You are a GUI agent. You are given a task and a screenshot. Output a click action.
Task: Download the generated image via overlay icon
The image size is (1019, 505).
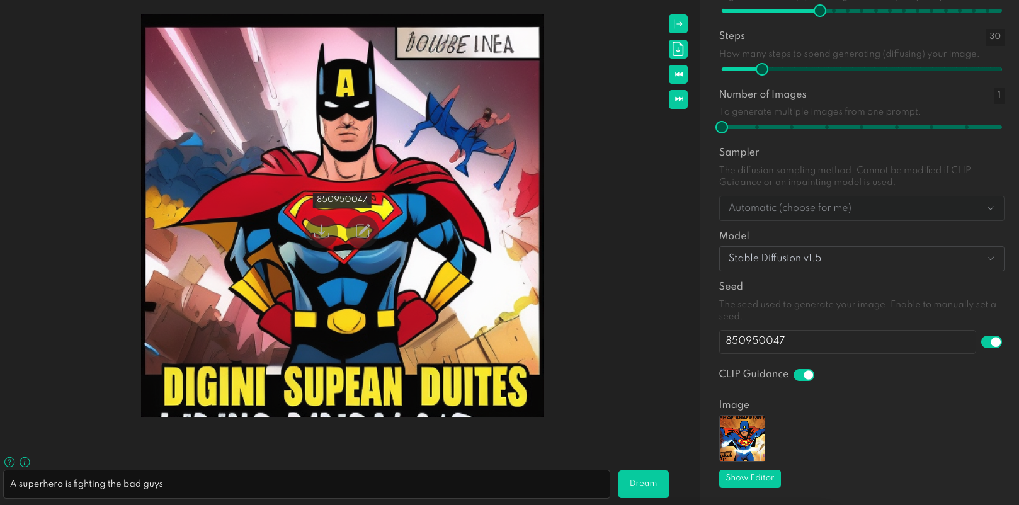(321, 231)
